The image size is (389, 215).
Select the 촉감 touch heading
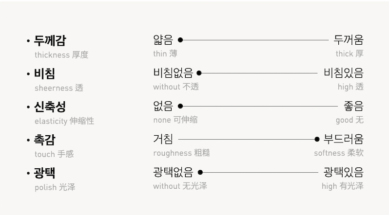(x=44, y=140)
